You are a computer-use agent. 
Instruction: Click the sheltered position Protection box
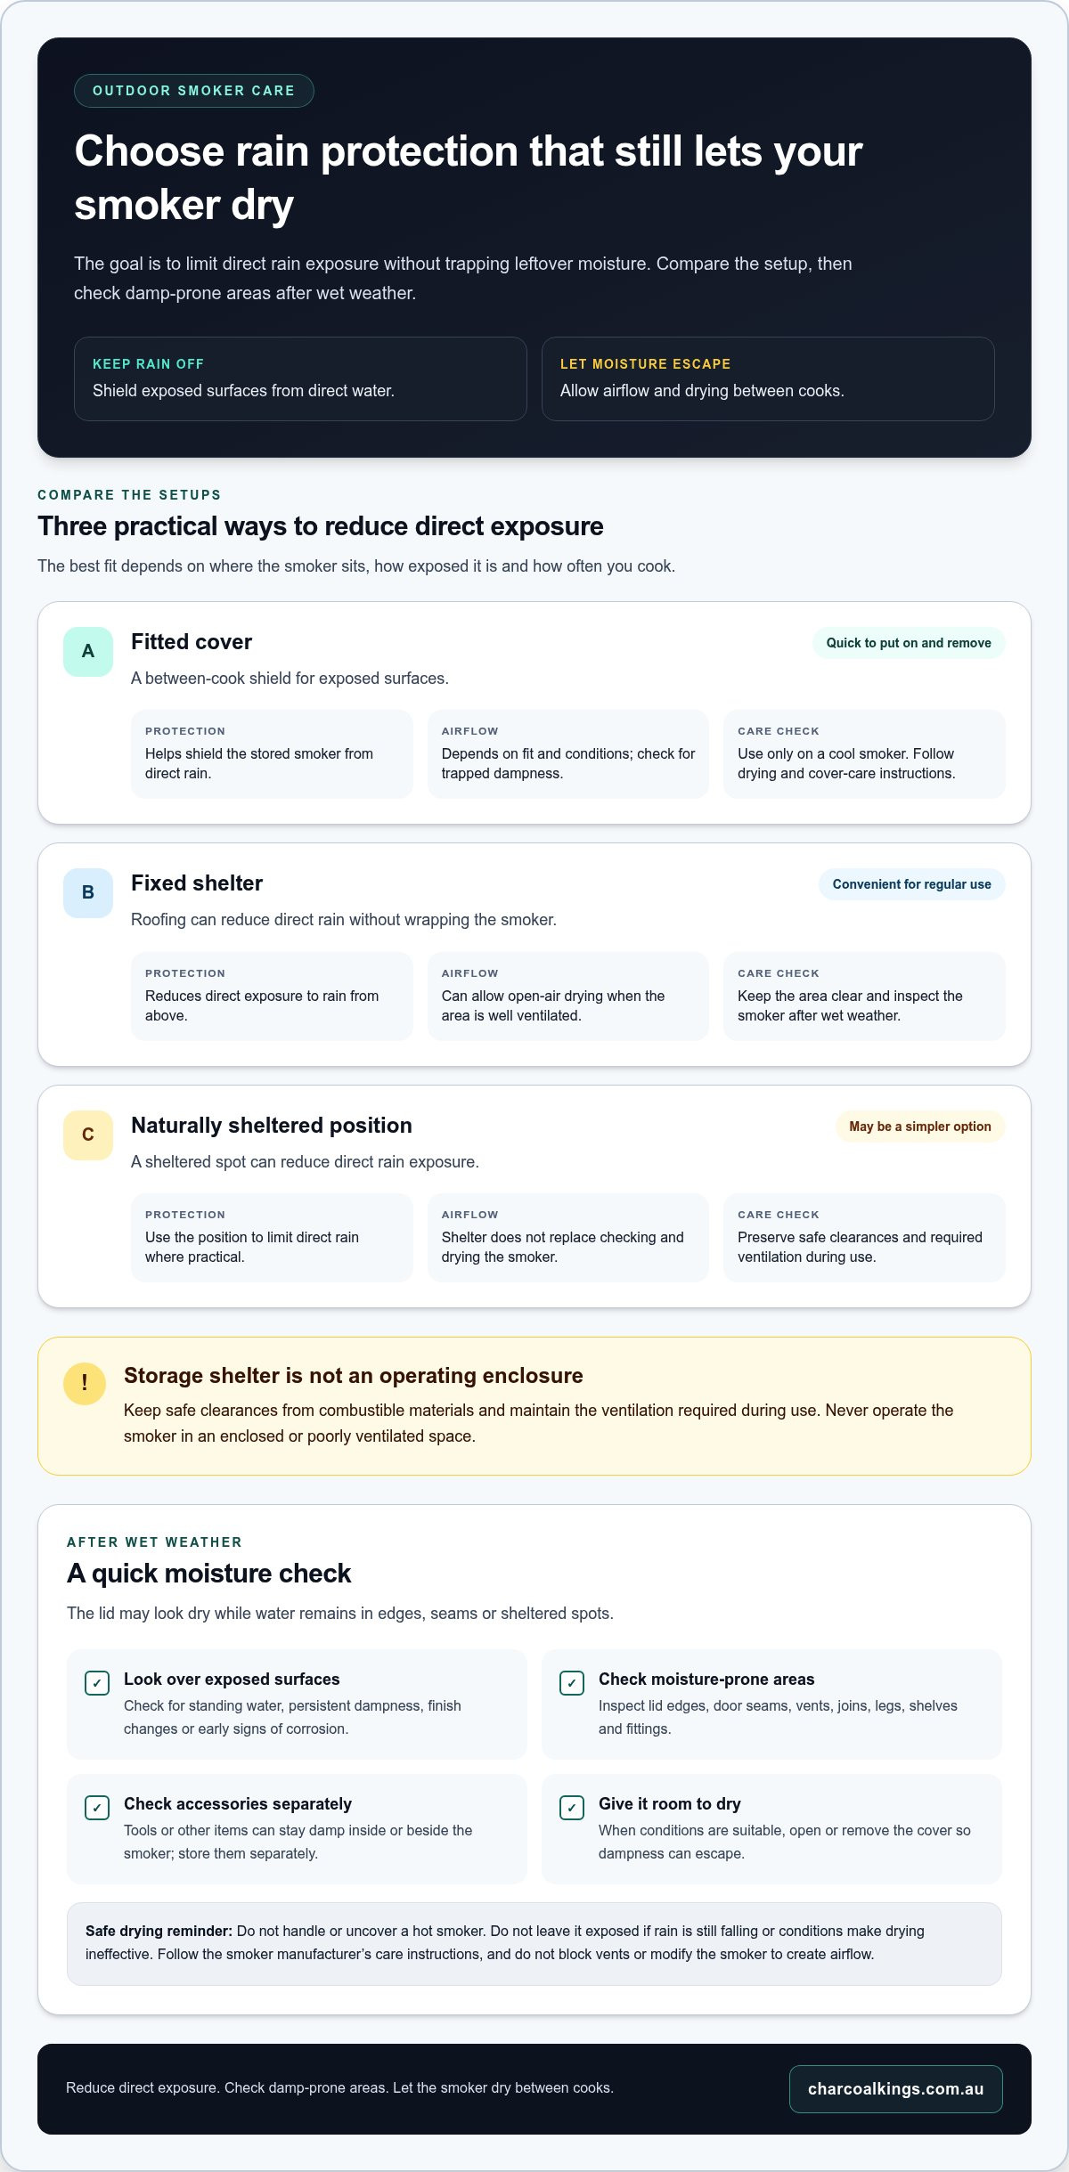point(272,1237)
